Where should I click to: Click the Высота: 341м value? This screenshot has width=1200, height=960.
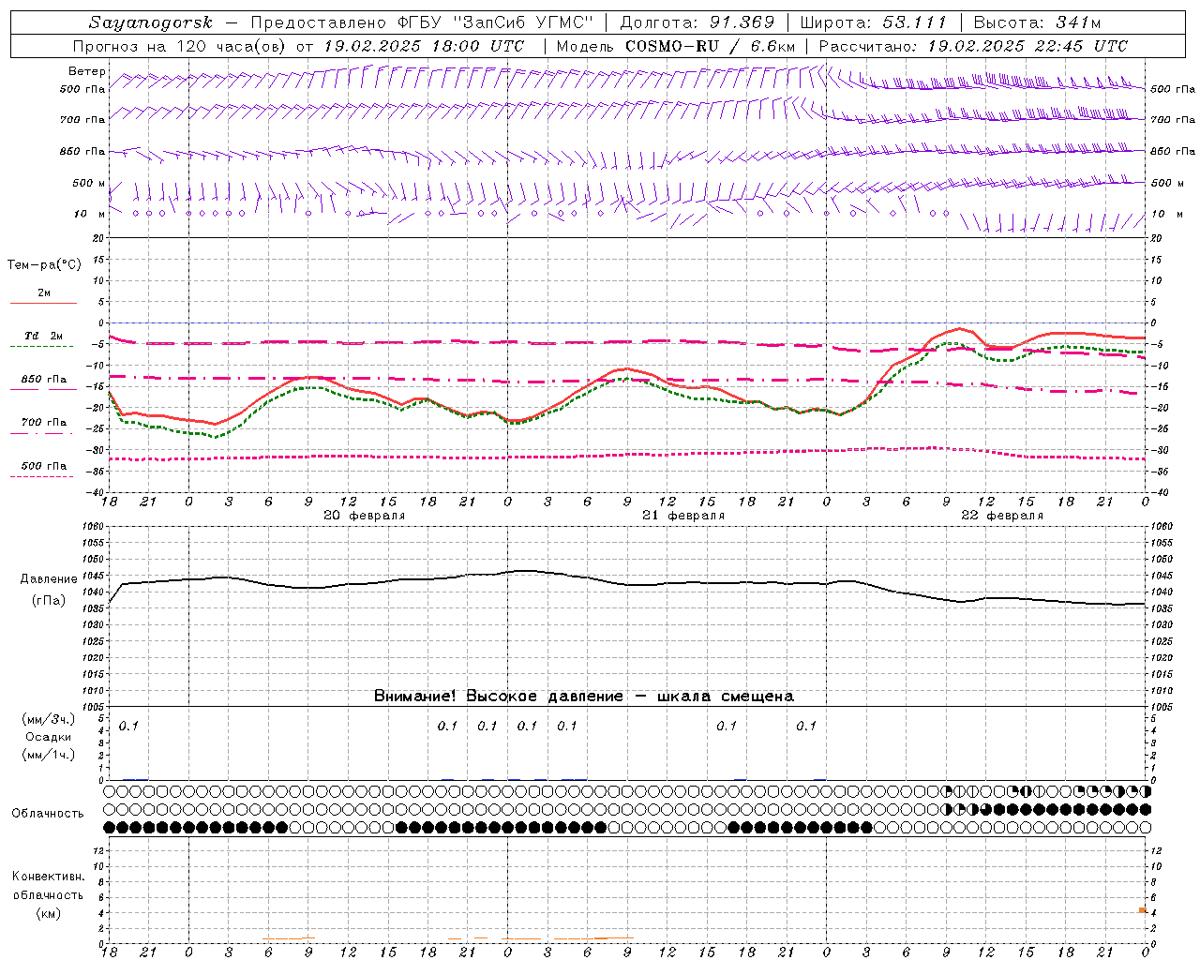point(1037,22)
